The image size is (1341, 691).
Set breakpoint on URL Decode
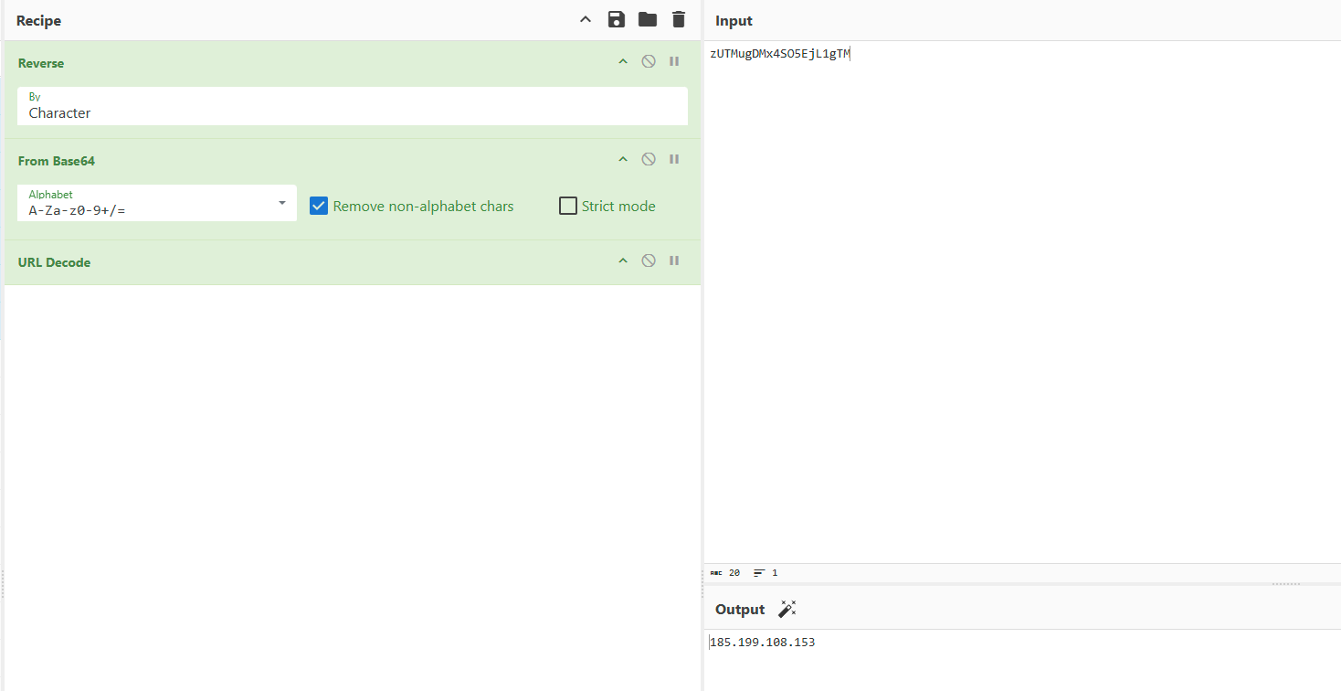click(x=674, y=260)
